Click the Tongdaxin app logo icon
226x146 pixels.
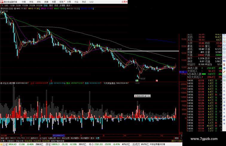tap(2, 2)
